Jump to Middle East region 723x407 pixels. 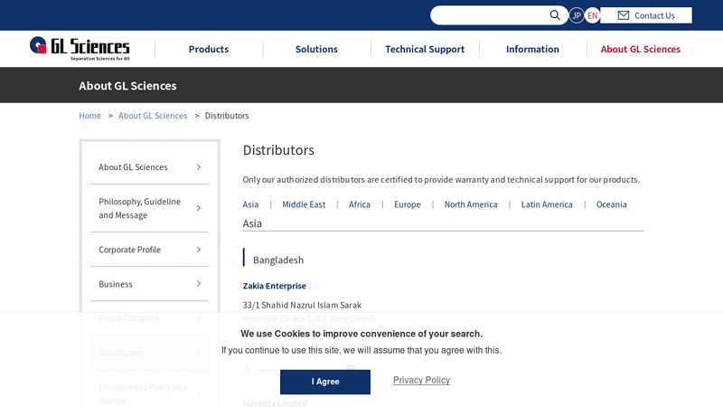pos(304,204)
